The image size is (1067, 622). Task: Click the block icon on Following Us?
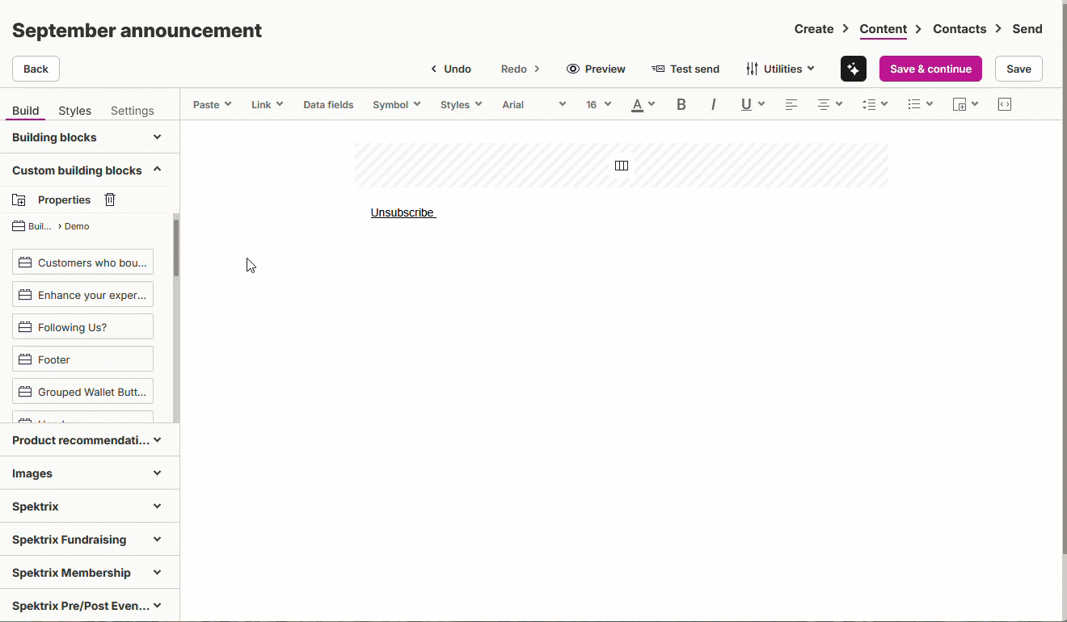point(25,327)
